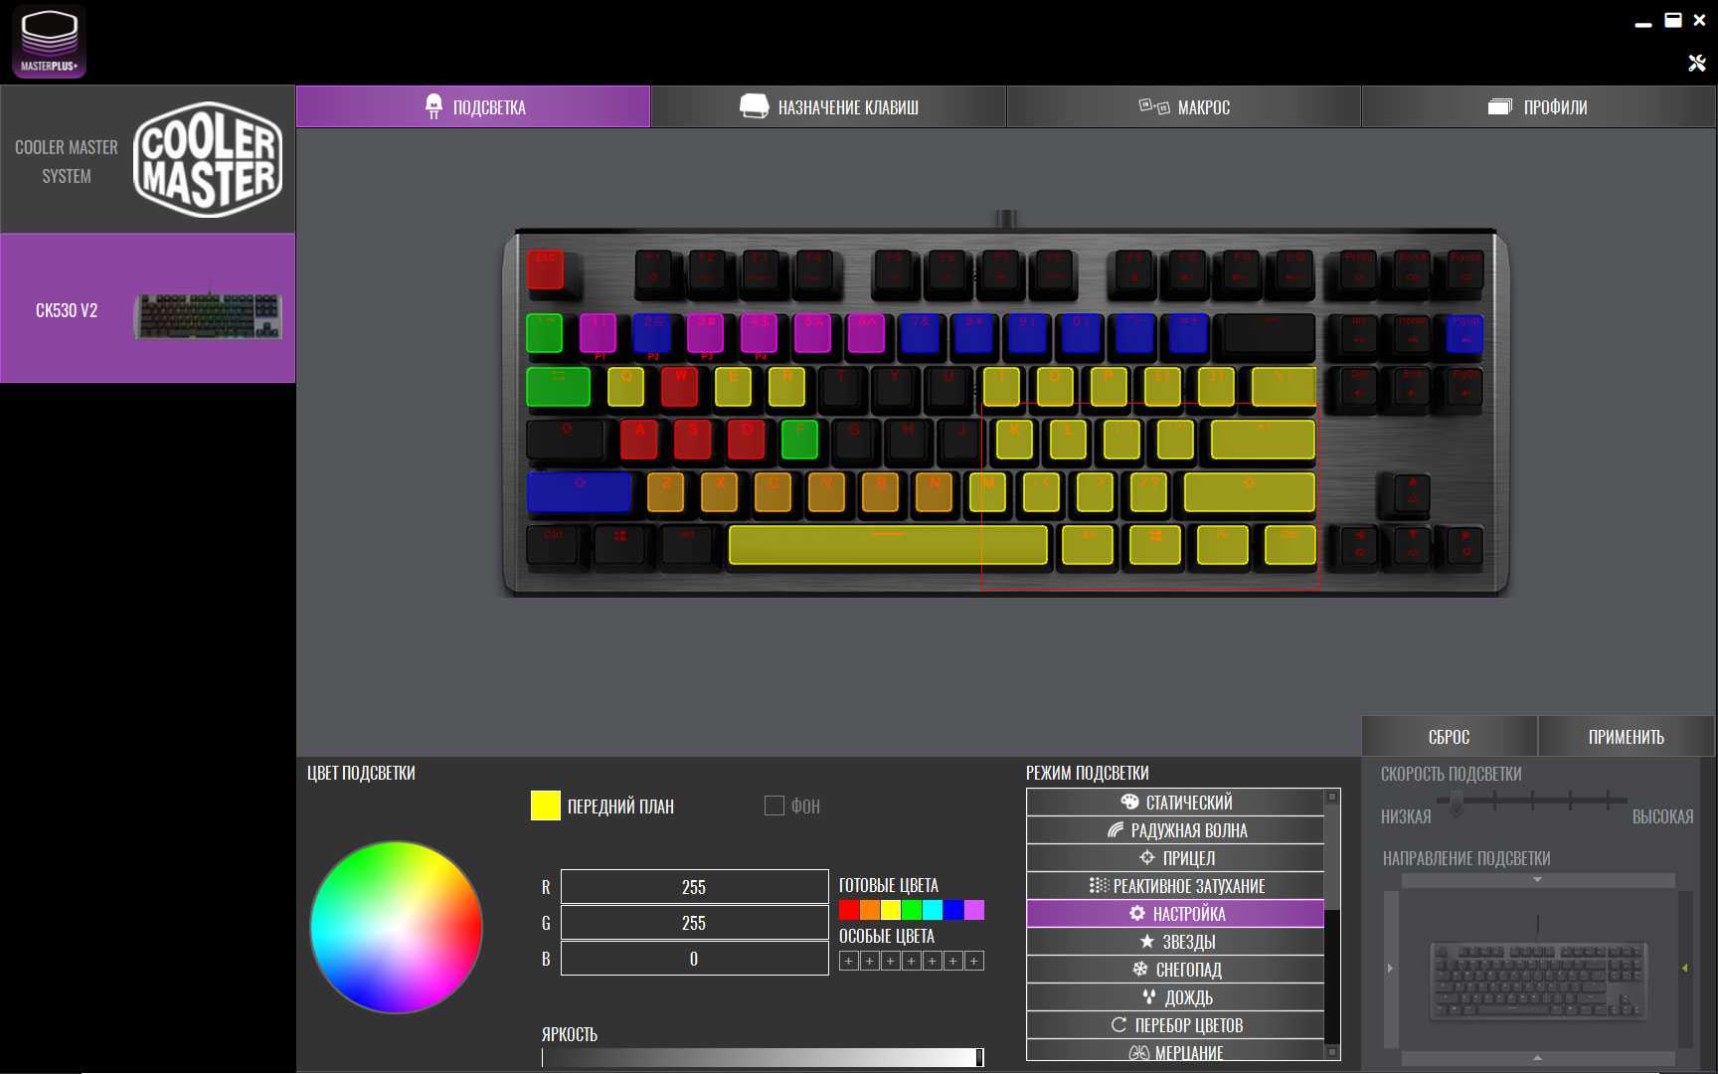The image size is (1718, 1074).
Task: Open the Макрос tab
Action: 1183,107
